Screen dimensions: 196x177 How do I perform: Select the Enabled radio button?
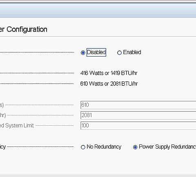click(119, 52)
